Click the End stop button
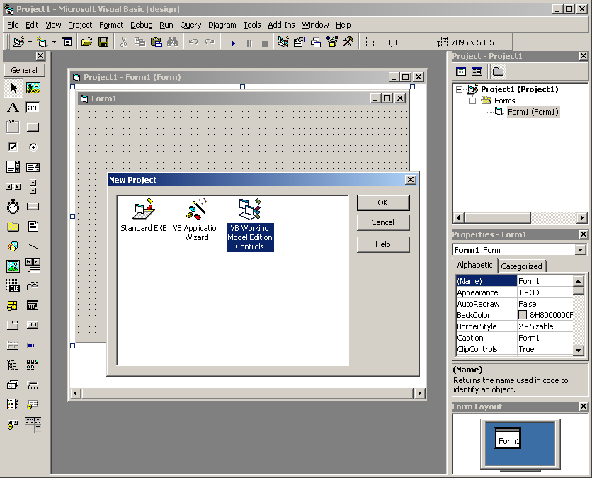592x478 pixels. [265, 43]
